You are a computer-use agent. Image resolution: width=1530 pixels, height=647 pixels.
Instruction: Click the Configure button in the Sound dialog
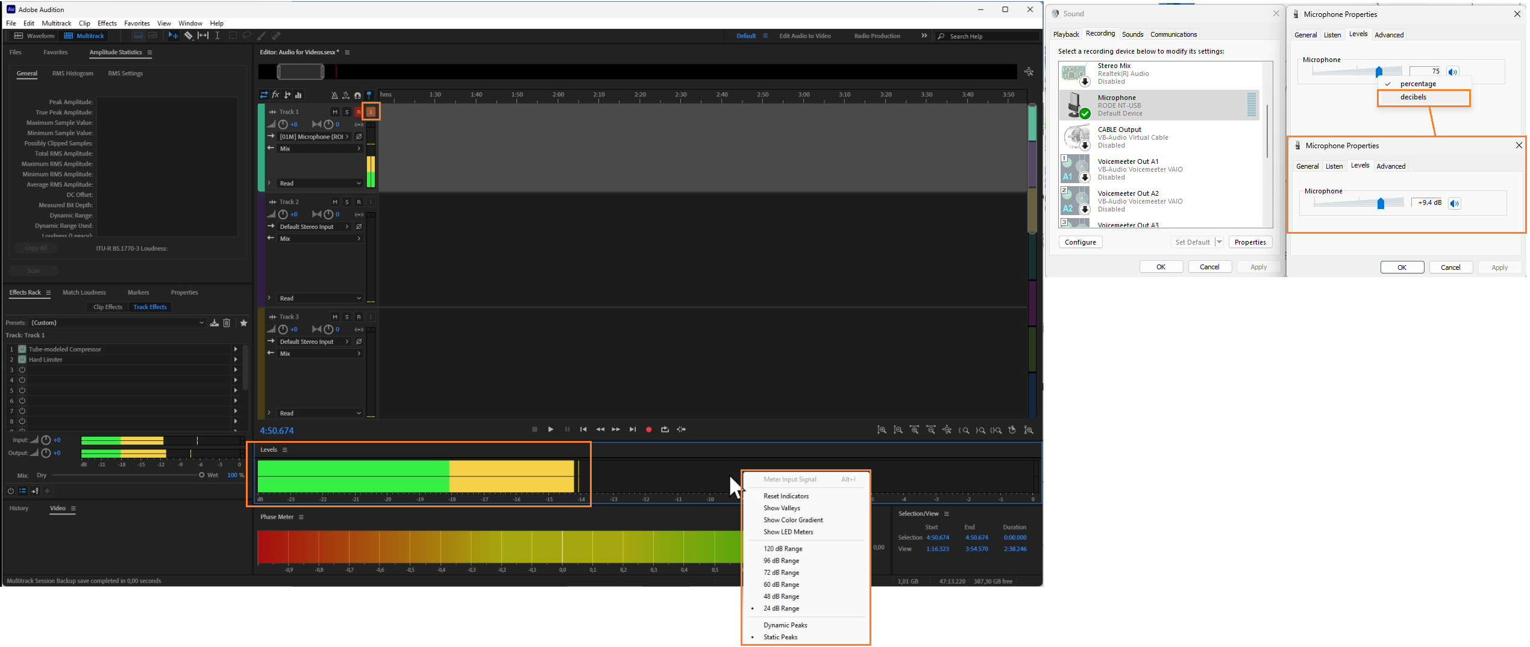coord(1080,242)
